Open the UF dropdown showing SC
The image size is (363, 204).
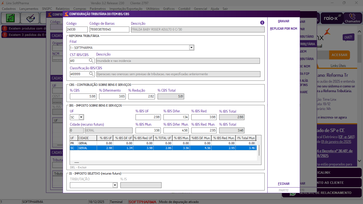point(81,117)
